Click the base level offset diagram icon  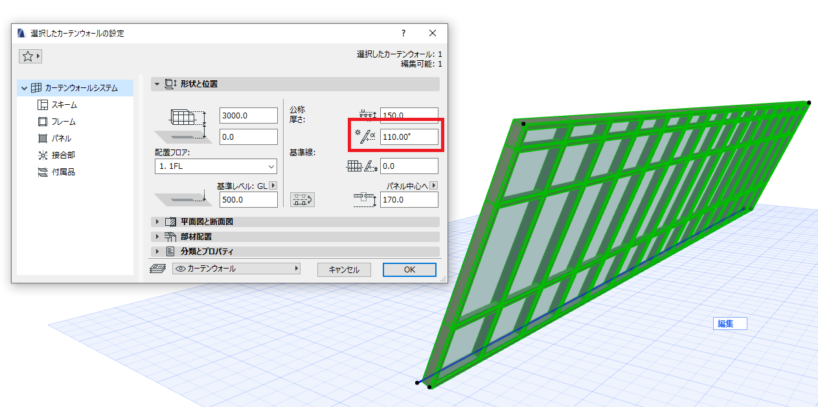click(x=184, y=199)
